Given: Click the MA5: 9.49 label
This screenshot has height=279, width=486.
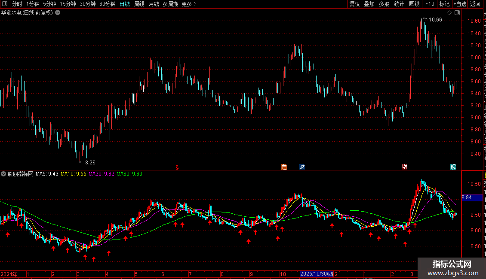Looking at the screenshot, I should tap(47, 174).
